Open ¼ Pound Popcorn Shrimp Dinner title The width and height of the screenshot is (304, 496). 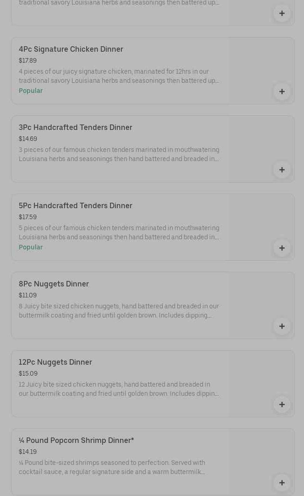coord(76,440)
